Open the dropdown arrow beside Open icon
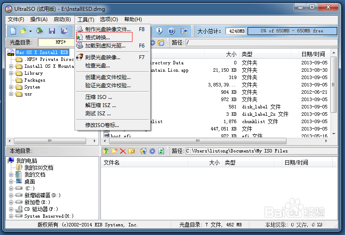 click(30, 31)
